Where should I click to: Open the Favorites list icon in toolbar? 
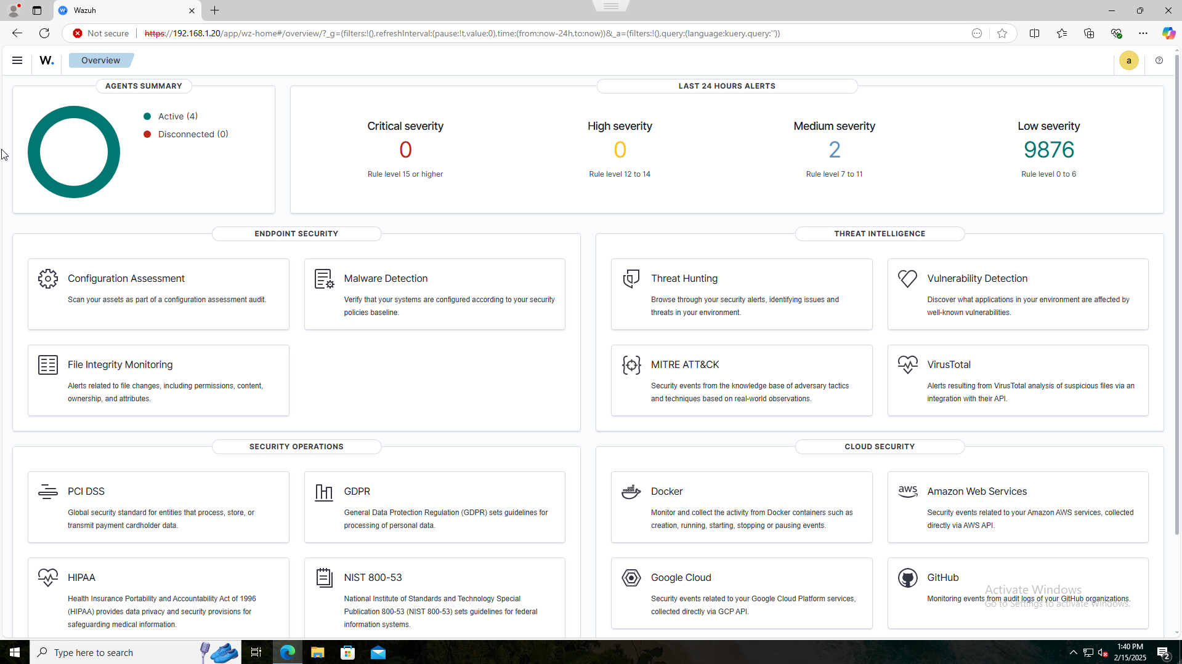tap(1062, 33)
